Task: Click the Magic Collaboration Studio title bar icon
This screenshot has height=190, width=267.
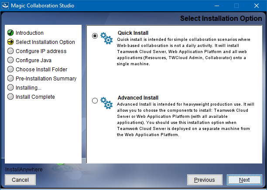Action: click(x=5, y=6)
